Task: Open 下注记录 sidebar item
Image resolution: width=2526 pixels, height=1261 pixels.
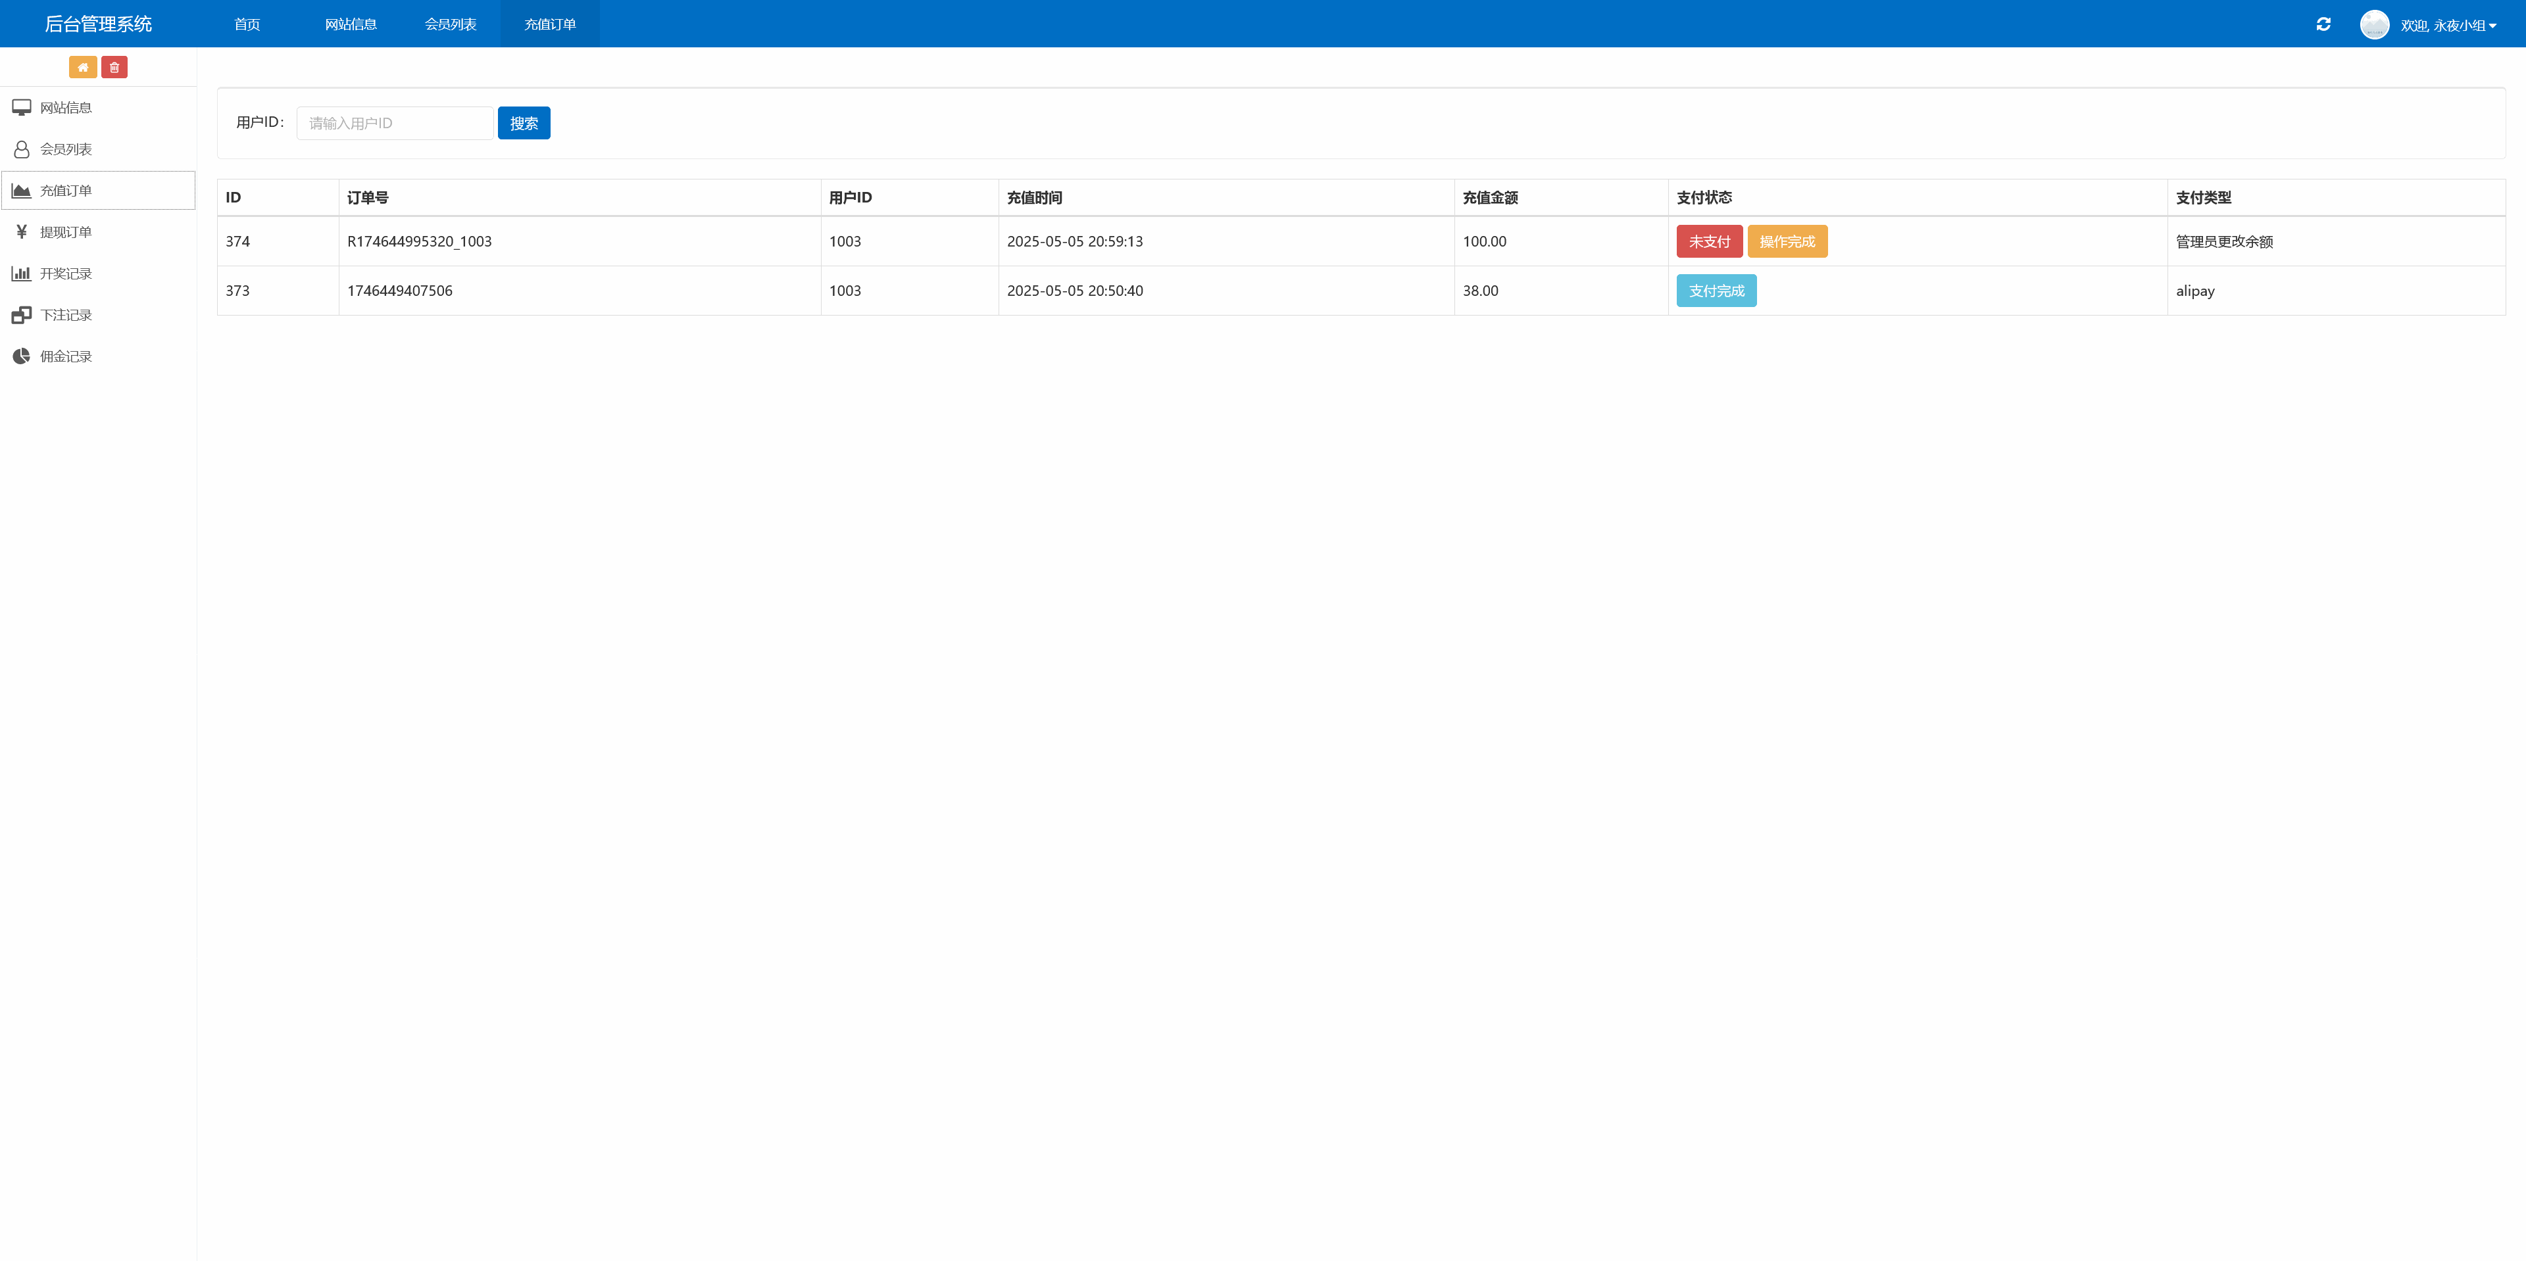Action: pos(64,314)
